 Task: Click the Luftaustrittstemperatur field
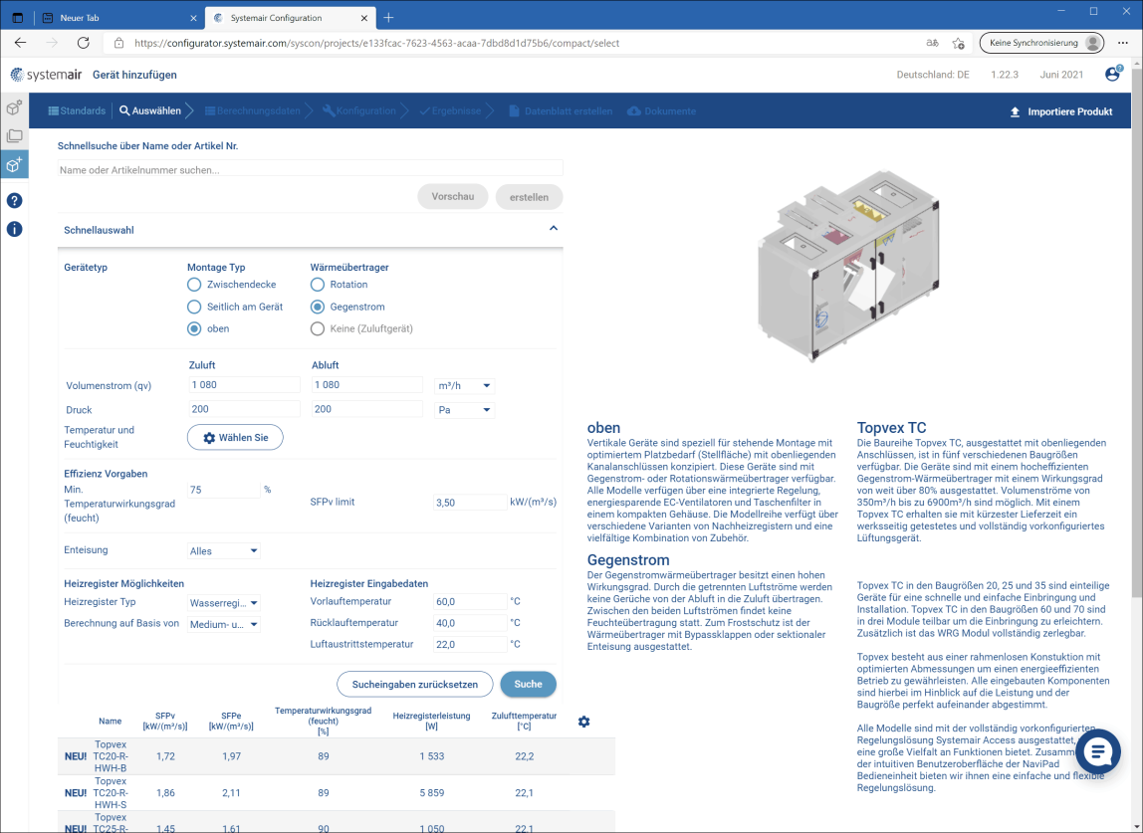coord(470,644)
